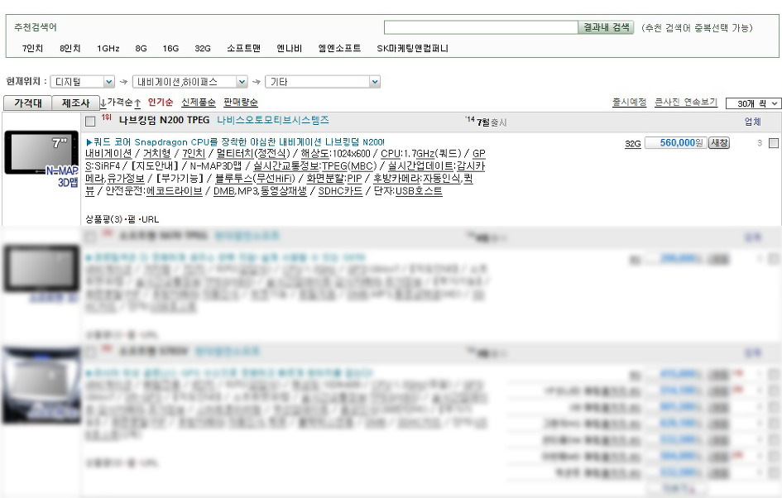Filter by recommended keyword SK마케팅앤컴퍼니
The image size is (782, 498).
click(412, 48)
